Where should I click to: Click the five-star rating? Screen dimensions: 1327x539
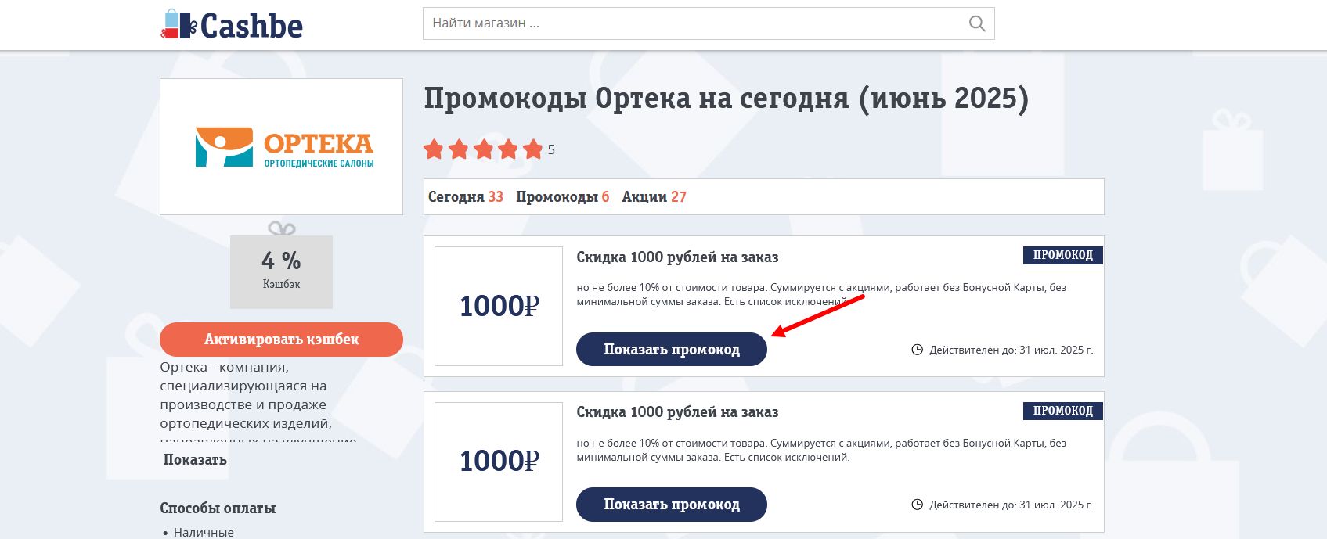click(483, 149)
